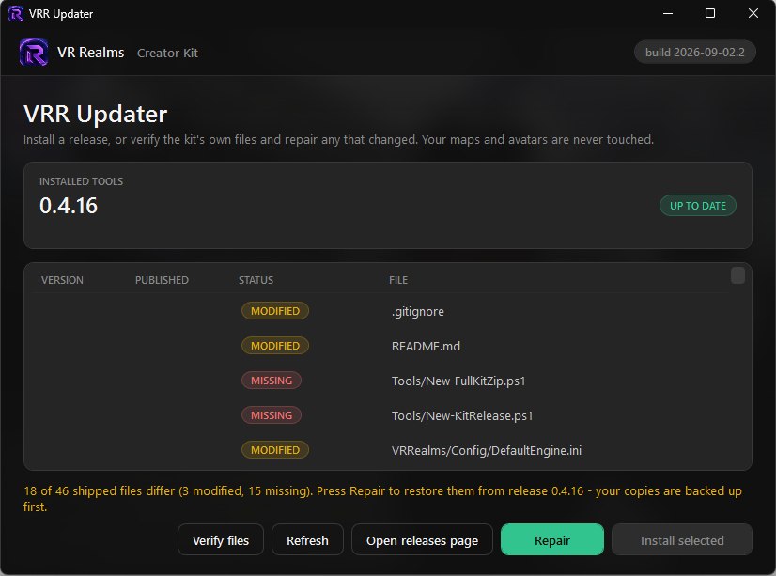Click the build 2026-09-02.2 badge
The width and height of the screenshot is (776, 576).
point(695,53)
